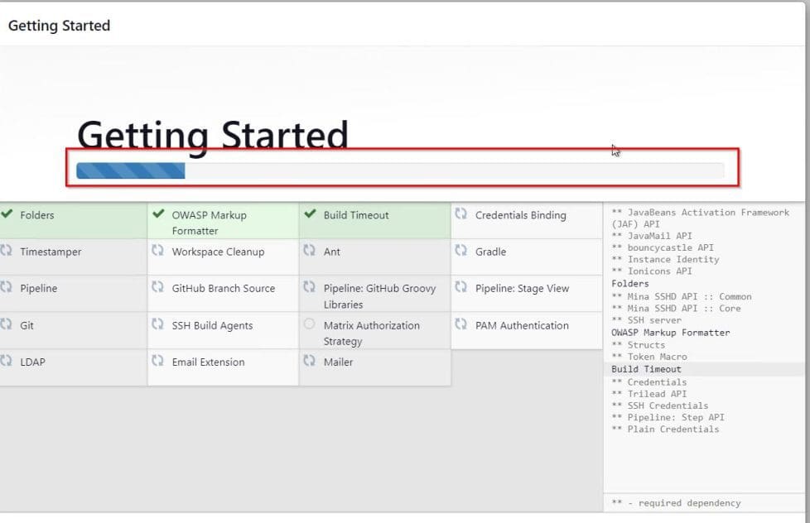Click the Ant plugin installation spinner

click(x=308, y=252)
